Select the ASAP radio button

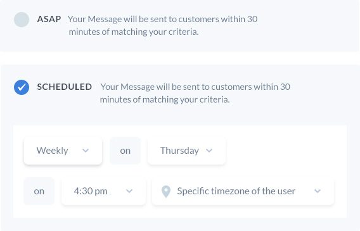(22, 20)
